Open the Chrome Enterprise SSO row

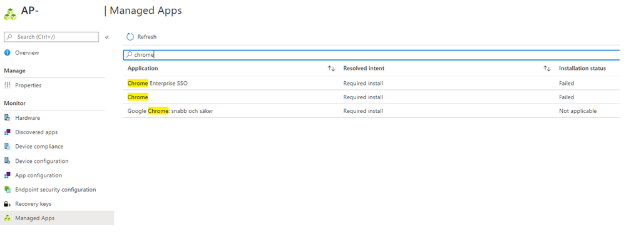click(x=371, y=84)
